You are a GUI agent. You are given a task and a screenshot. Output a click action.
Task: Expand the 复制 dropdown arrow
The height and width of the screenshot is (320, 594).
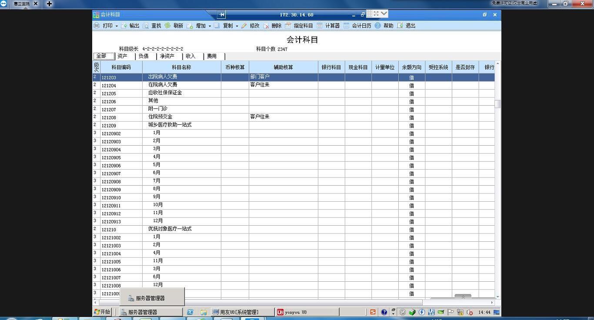pyautogui.click(x=237, y=26)
